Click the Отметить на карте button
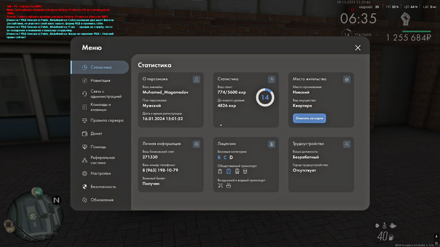This screenshot has height=247, width=440. point(309,118)
